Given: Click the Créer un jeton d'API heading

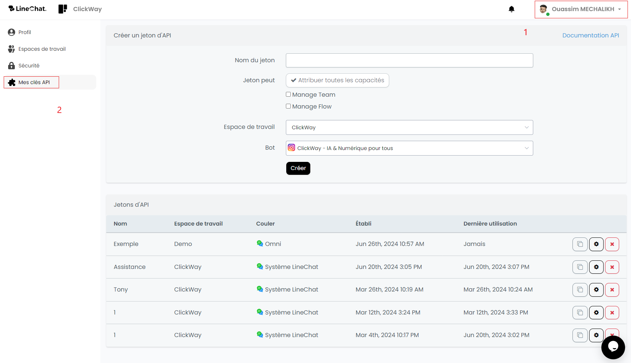Looking at the screenshot, I should click(x=142, y=36).
